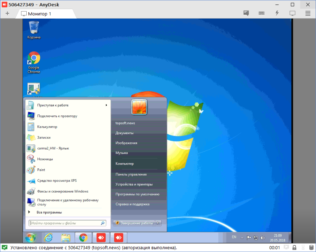Image resolution: width=316 pixels, height=252 pixels.
Task: Open the AnyDesk hamburger main menu
Action: coord(308,13)
